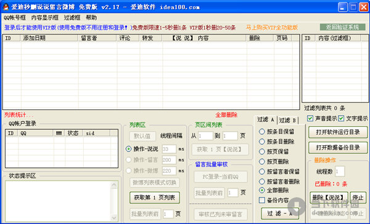Toggle the 声音提示 checkbox
The width and height of the screenshot is (370, 224).
click(310, 118)
